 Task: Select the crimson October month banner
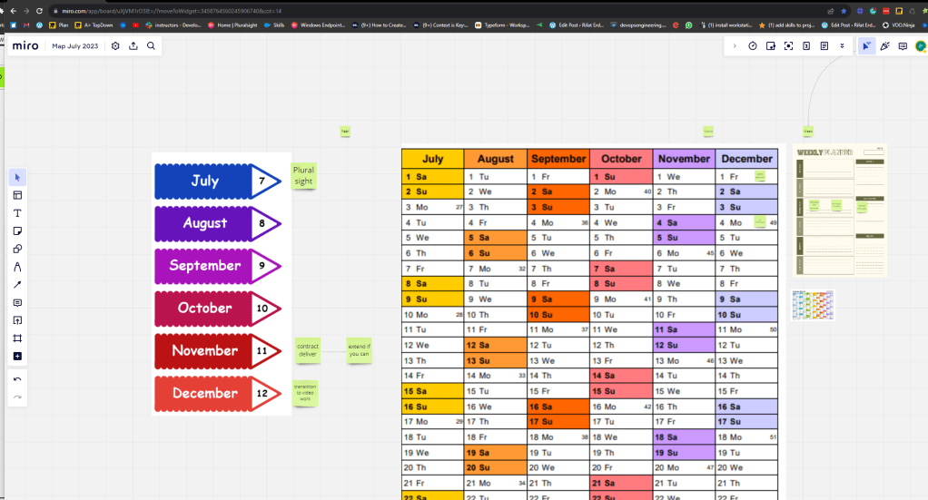coord(218,309)
